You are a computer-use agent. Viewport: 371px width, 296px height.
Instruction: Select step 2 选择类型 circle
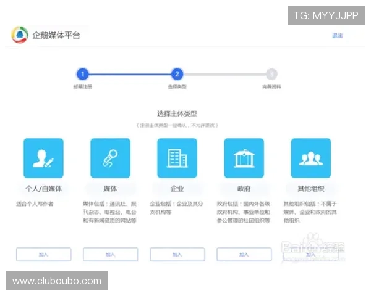(x=177, y=74)
